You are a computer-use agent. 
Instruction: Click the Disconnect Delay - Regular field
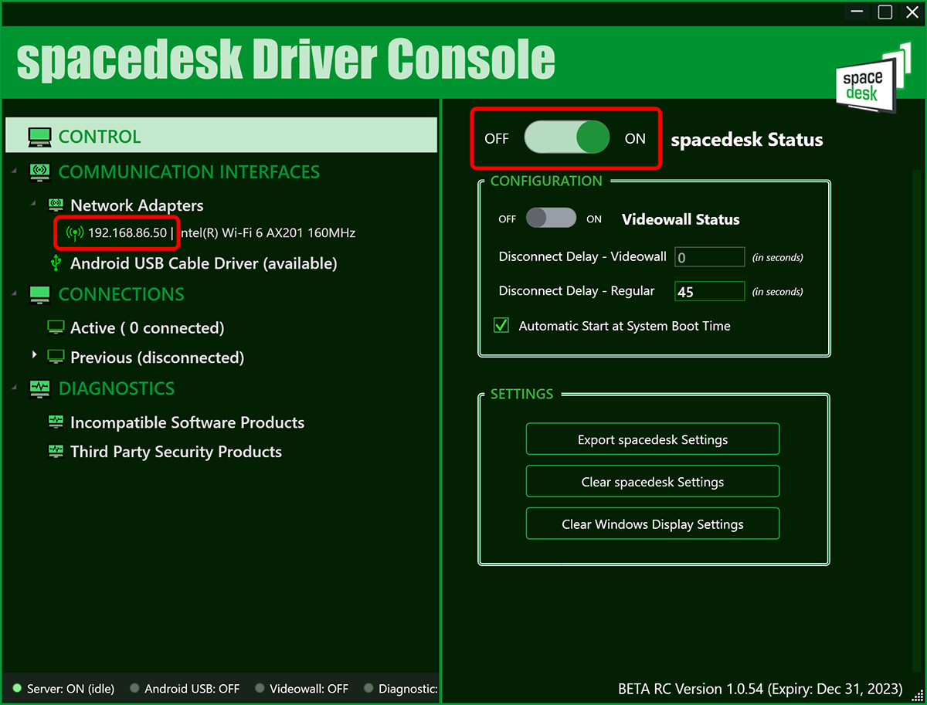[710, 291]
